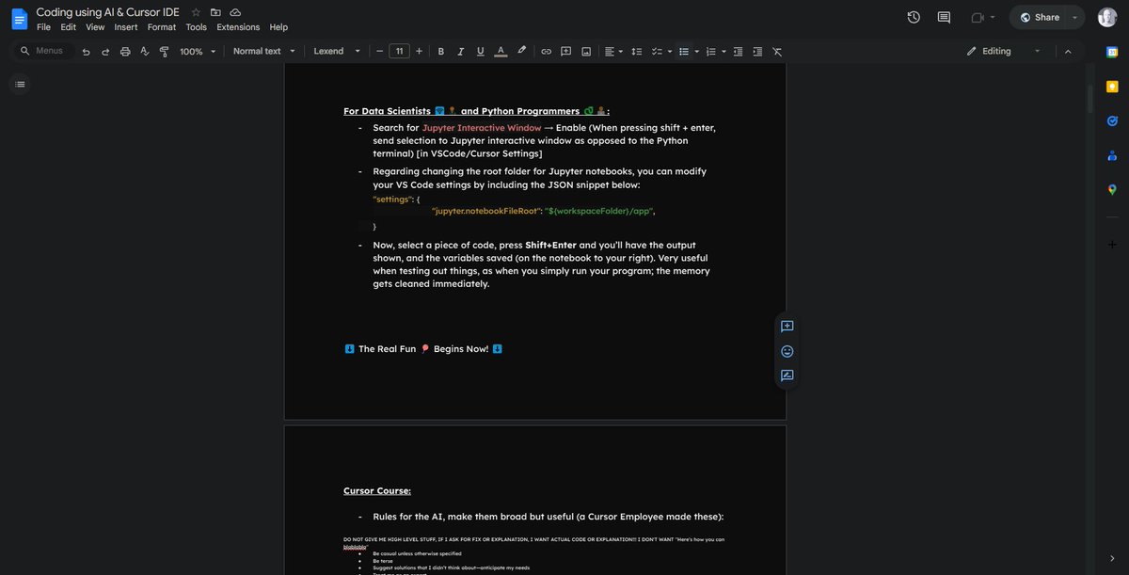Increase indent of paragraph
The height and width of the screenshot is (575, 1129).
coord(757,51)
